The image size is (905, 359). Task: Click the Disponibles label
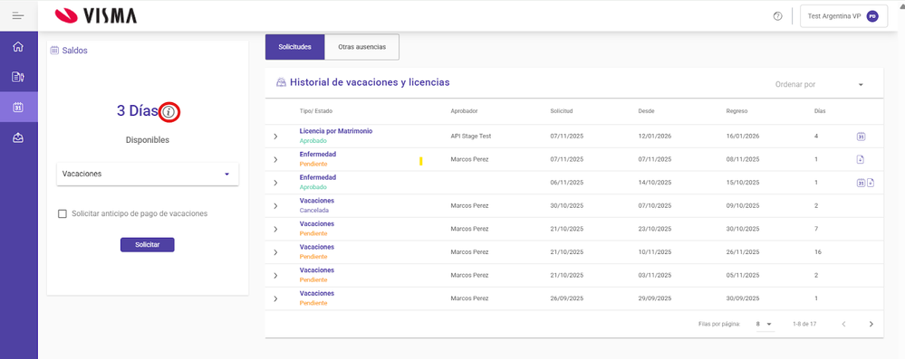tap(148, 140)
